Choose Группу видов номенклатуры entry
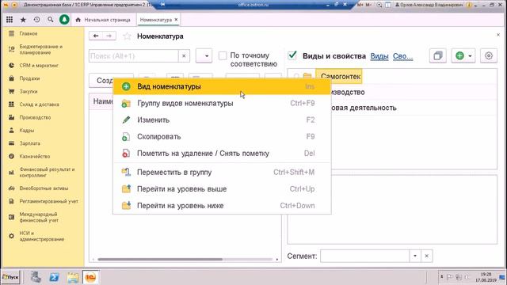This screenshot has width=507, height=285. 222,104
